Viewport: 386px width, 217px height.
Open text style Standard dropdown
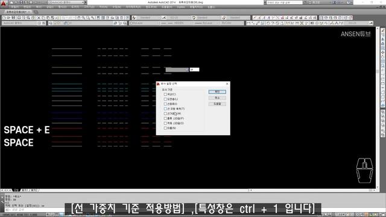[149, 17]
